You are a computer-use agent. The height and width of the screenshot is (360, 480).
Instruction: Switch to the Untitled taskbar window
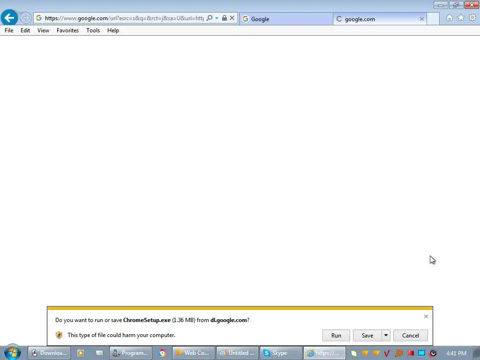tap(238, 353)
